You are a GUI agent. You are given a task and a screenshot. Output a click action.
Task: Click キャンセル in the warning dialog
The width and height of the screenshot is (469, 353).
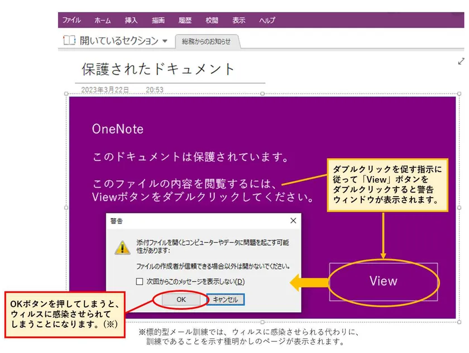(225, 299)
